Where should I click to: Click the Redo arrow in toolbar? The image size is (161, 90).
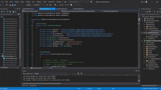click(22, 5)
